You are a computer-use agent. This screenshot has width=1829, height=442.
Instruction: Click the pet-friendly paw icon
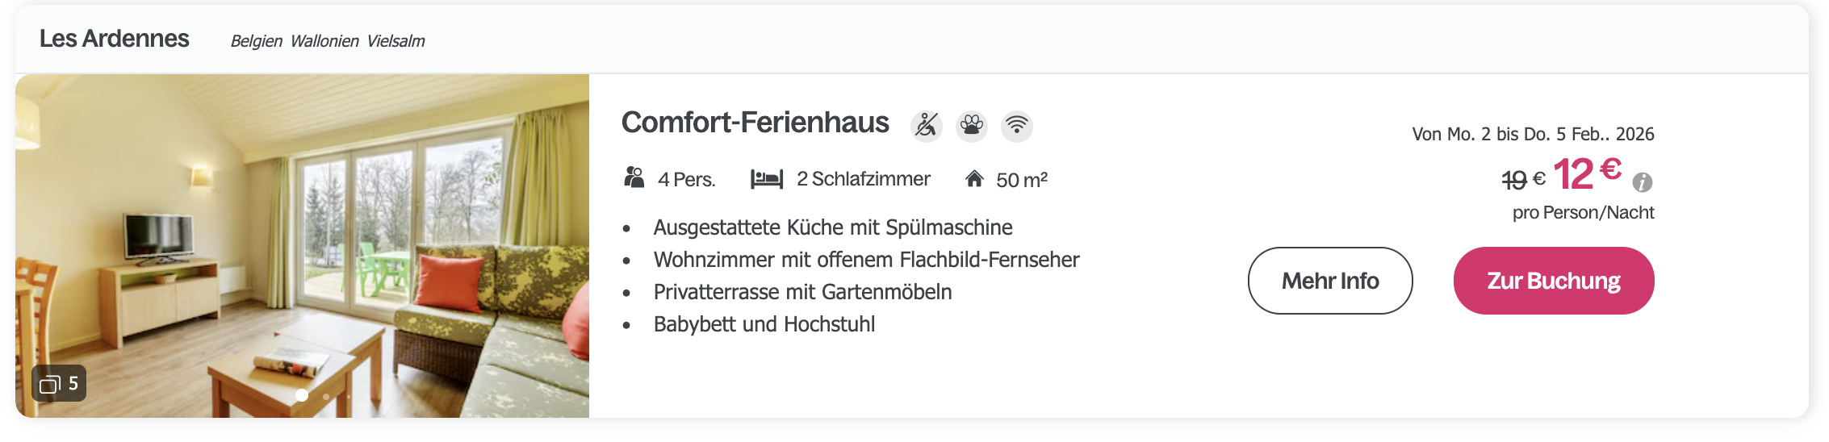972,126
